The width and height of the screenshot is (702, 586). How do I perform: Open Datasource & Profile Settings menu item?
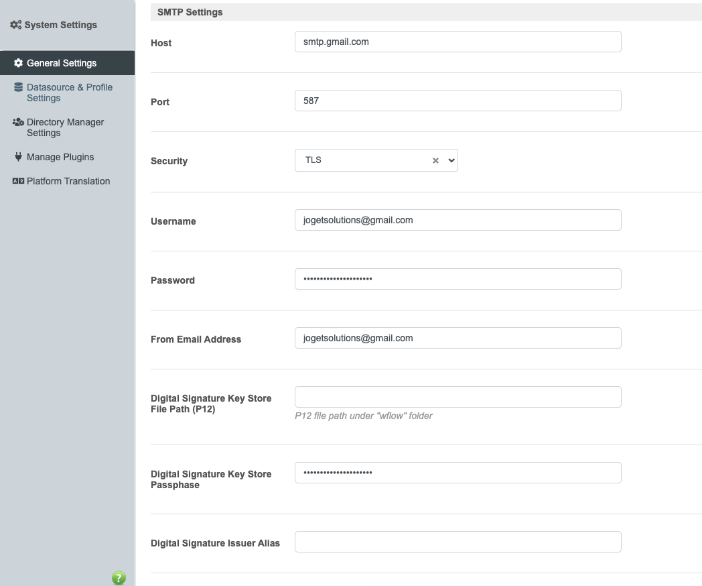(69, 93)
